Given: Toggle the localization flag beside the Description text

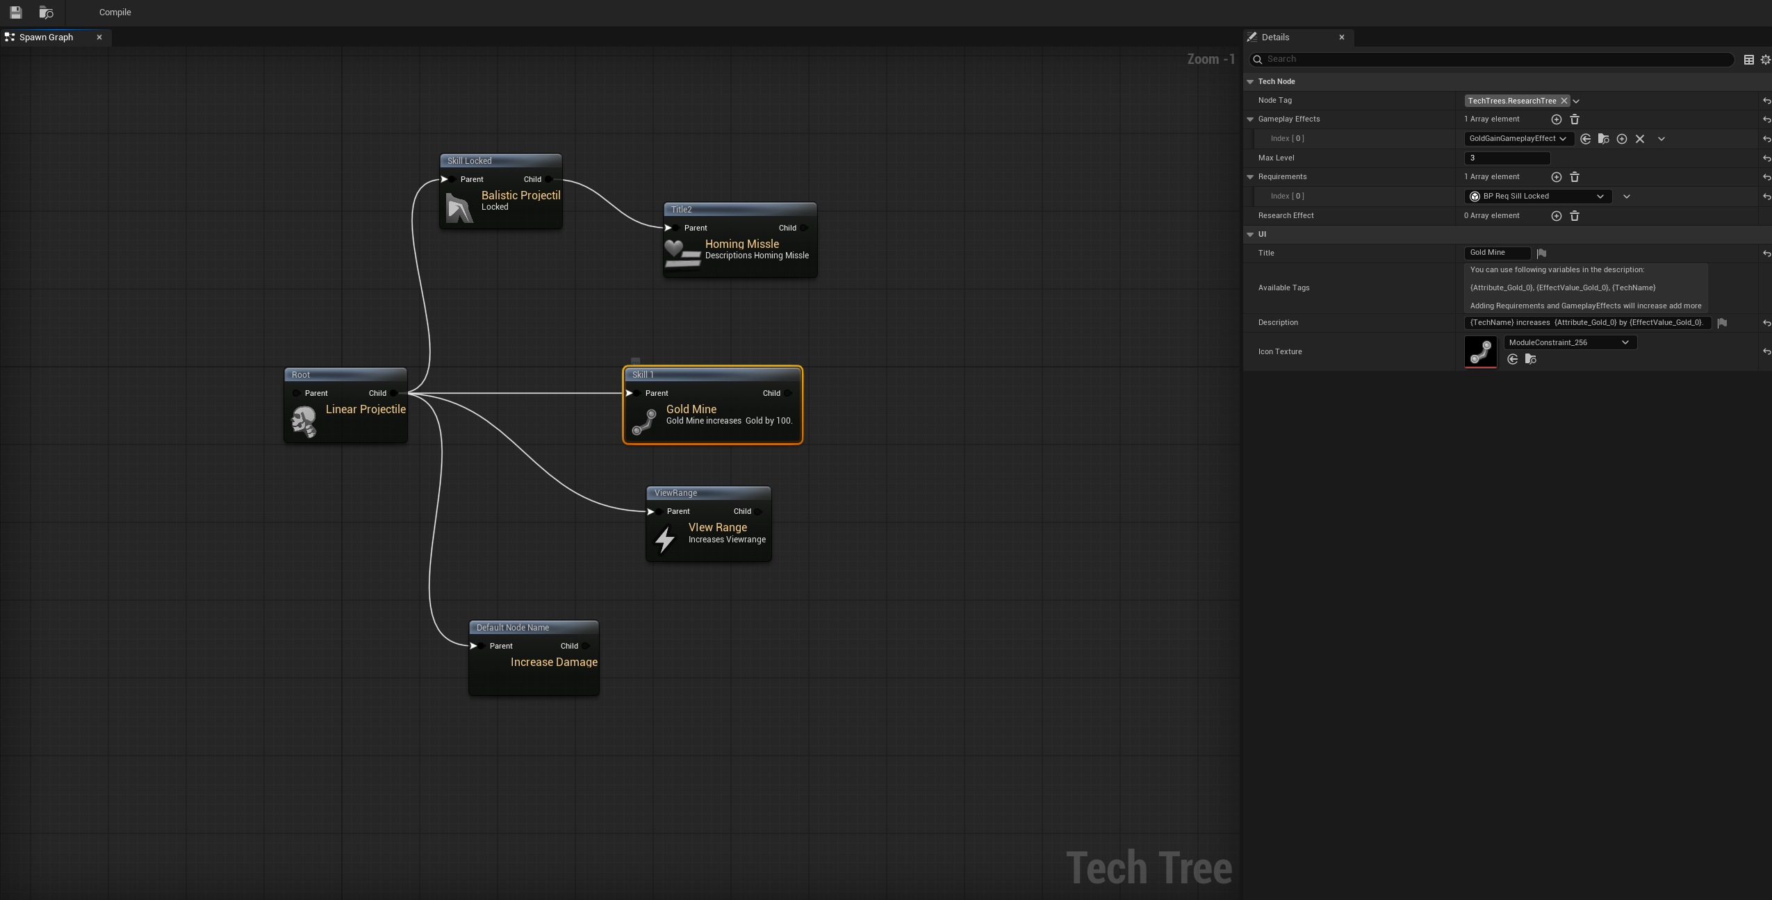Looking at the screenshot, I should [x=1722, y=322].
